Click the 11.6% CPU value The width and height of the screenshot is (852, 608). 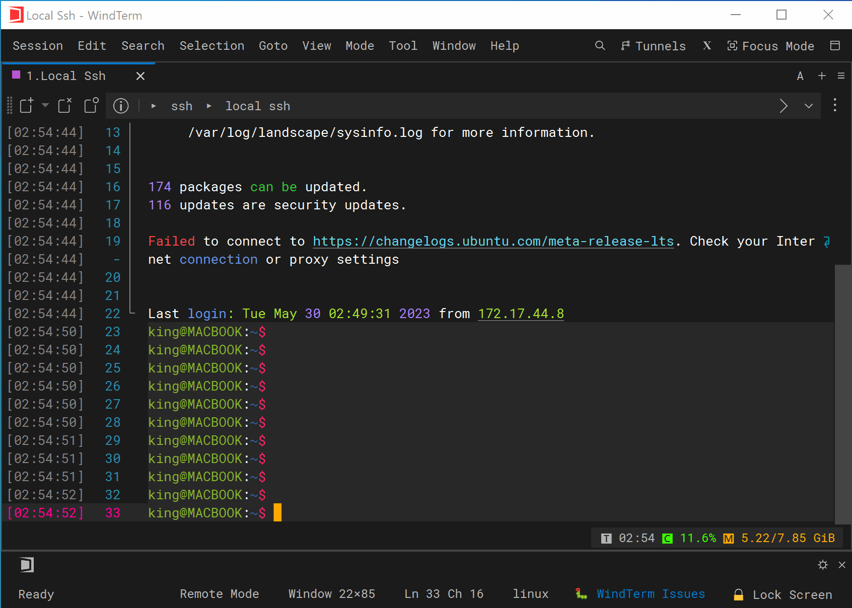point(698,539)
